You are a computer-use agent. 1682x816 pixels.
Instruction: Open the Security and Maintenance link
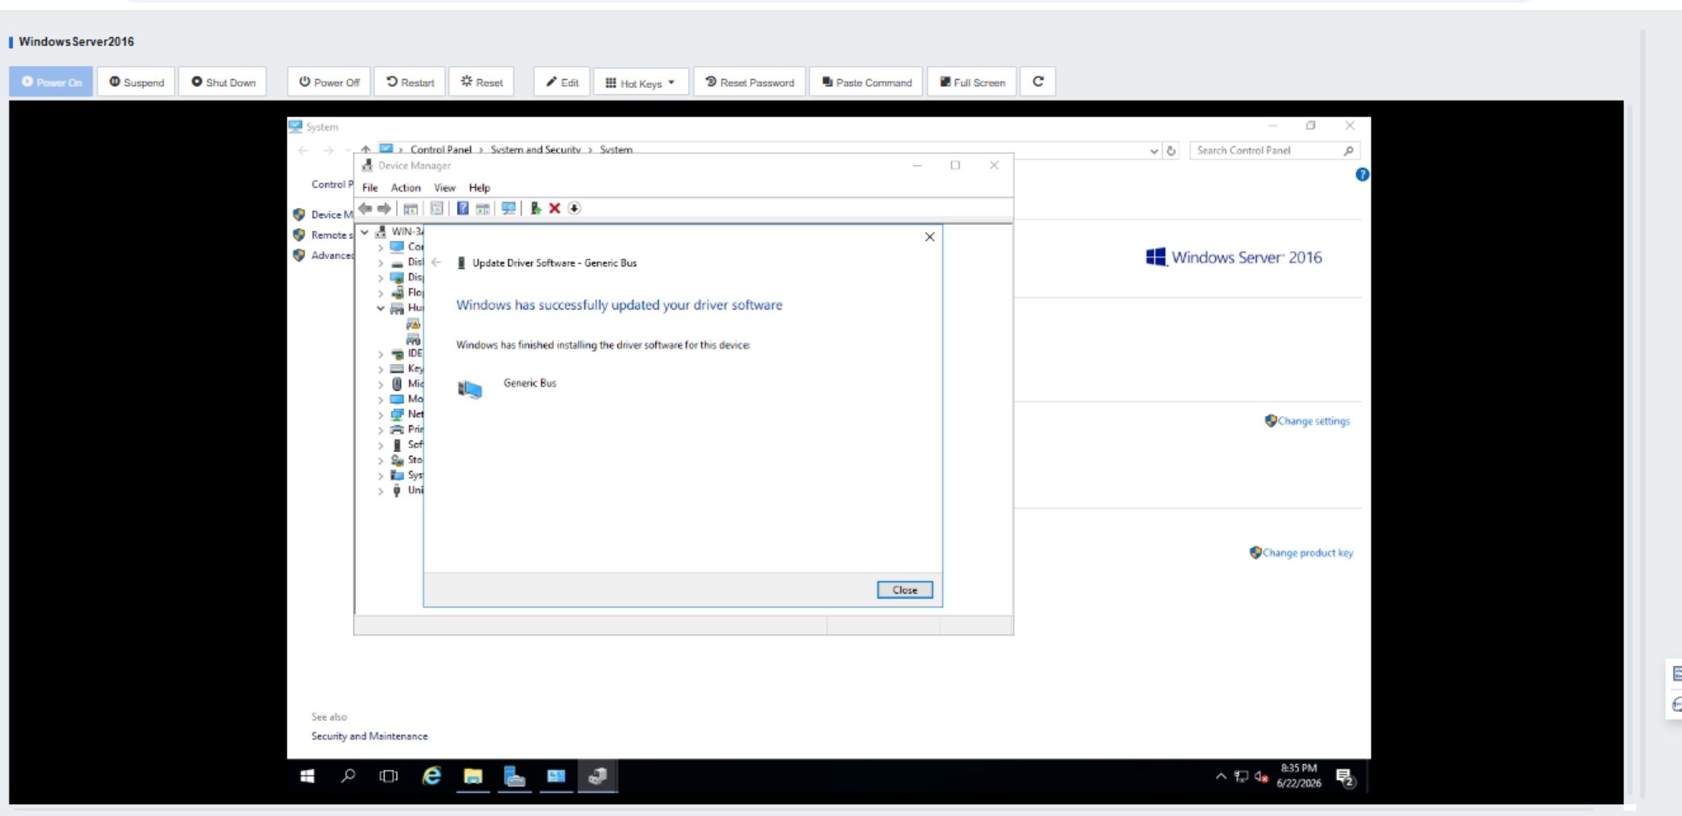coord(369,737)
